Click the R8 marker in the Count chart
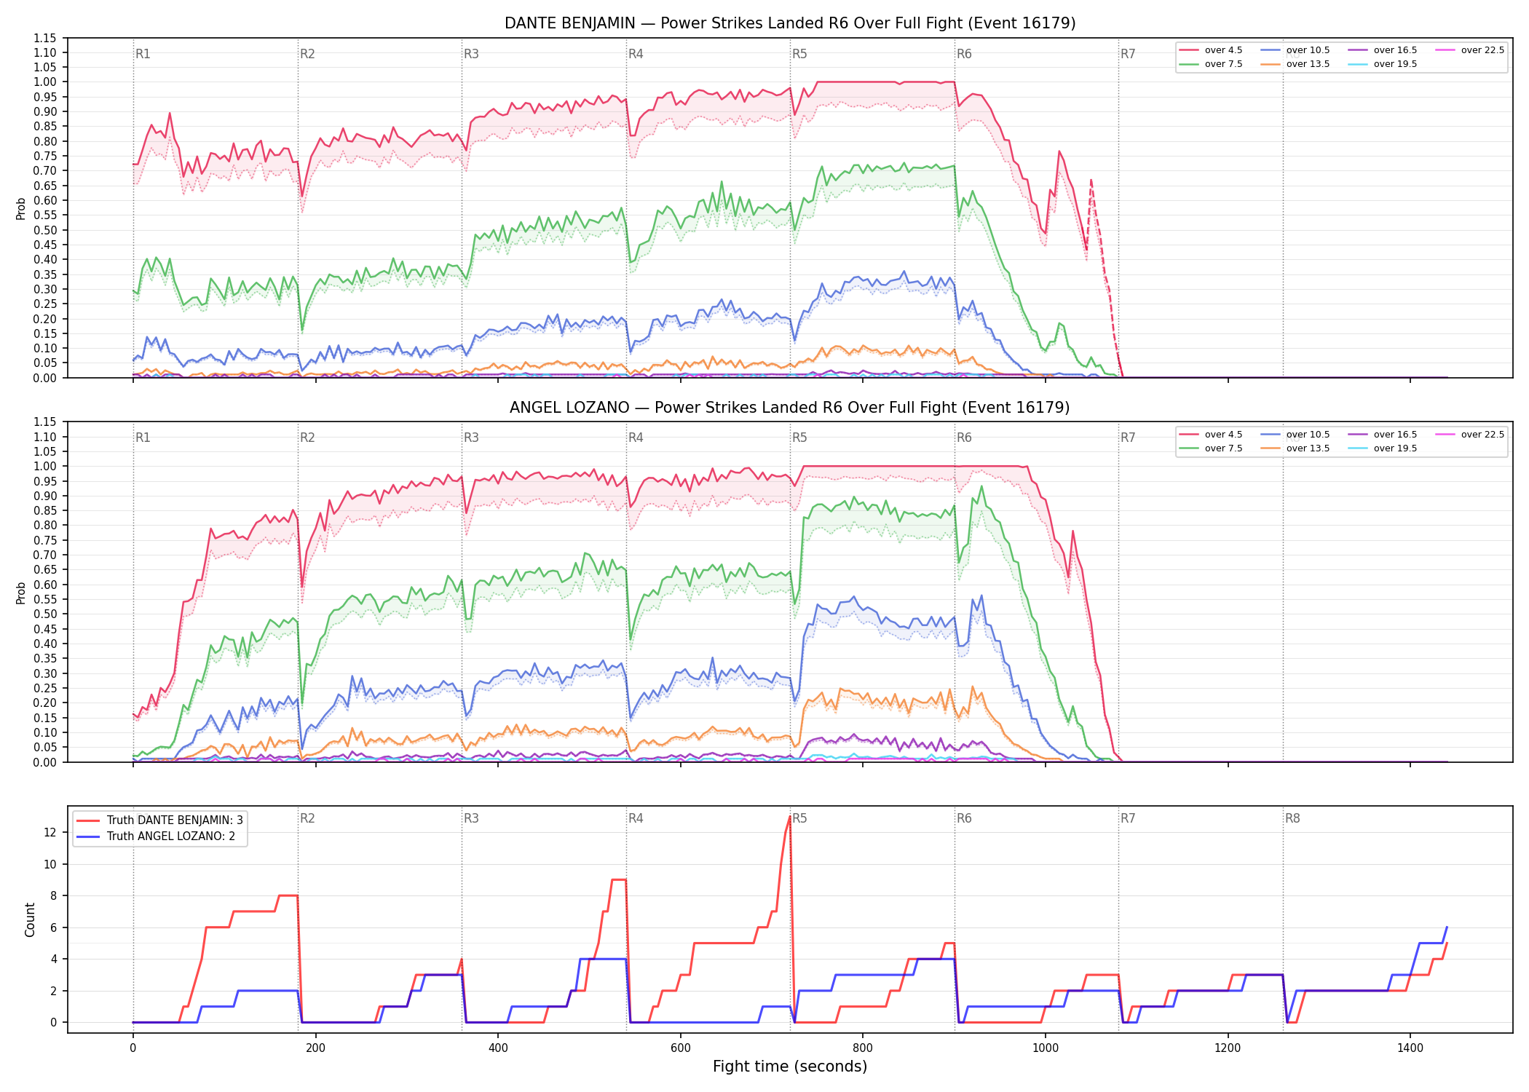1529x1092 pixels. click(x=1292, y=818)
